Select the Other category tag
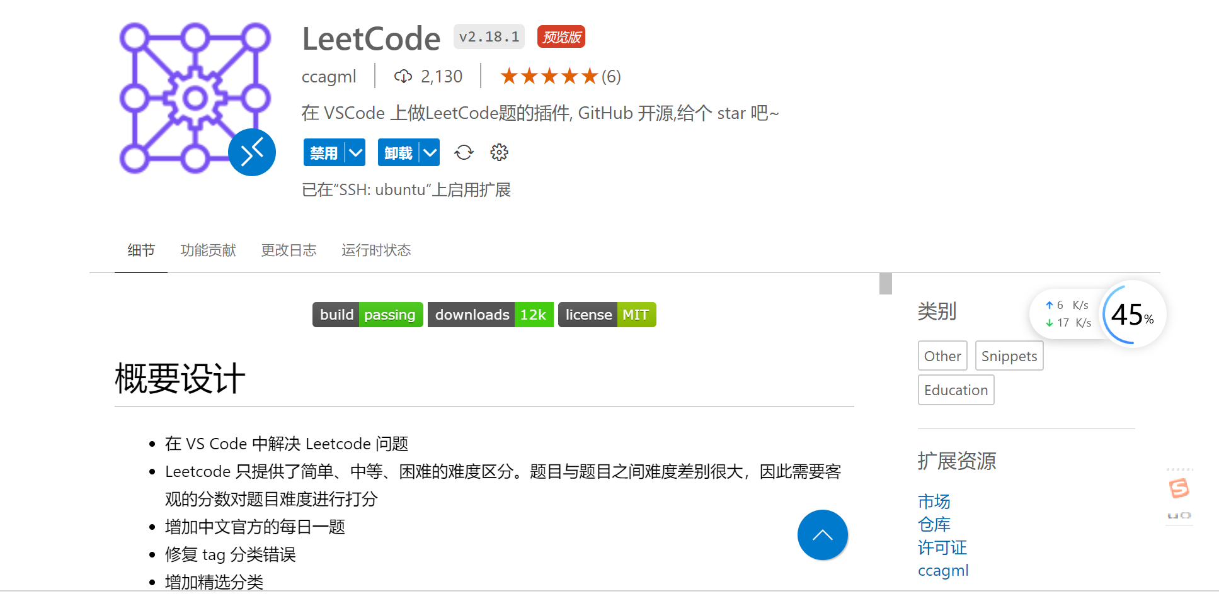This screenshot has width=1219, height=594. tap(942, 356)
